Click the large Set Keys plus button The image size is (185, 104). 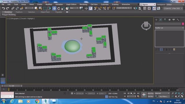[144, 95]
